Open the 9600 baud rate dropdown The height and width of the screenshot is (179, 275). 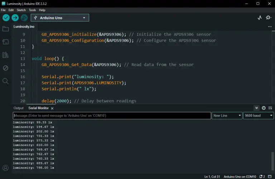258,116
